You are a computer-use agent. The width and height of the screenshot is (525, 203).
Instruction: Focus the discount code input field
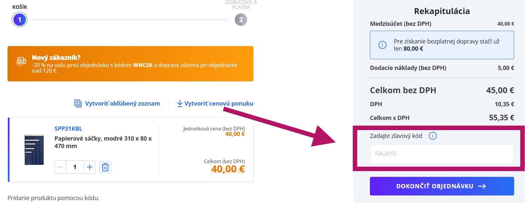pos(442,154)
